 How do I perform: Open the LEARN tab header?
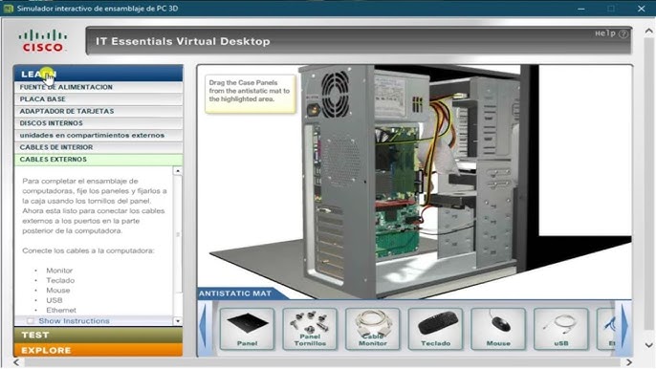(98, 74)
